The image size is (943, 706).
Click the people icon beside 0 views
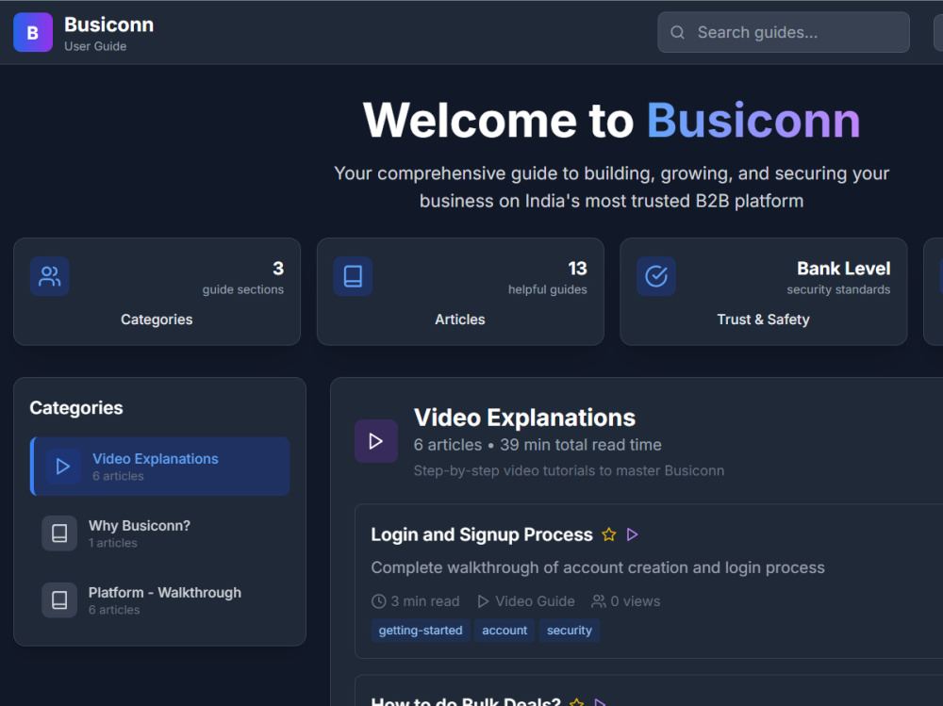(599, 601)
